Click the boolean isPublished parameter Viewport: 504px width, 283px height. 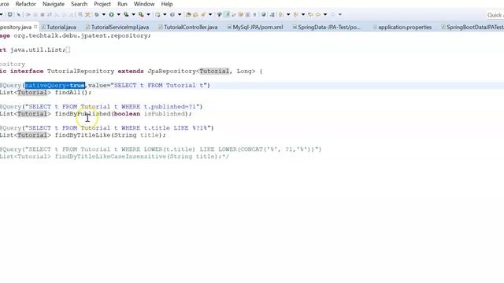(150, 114)
